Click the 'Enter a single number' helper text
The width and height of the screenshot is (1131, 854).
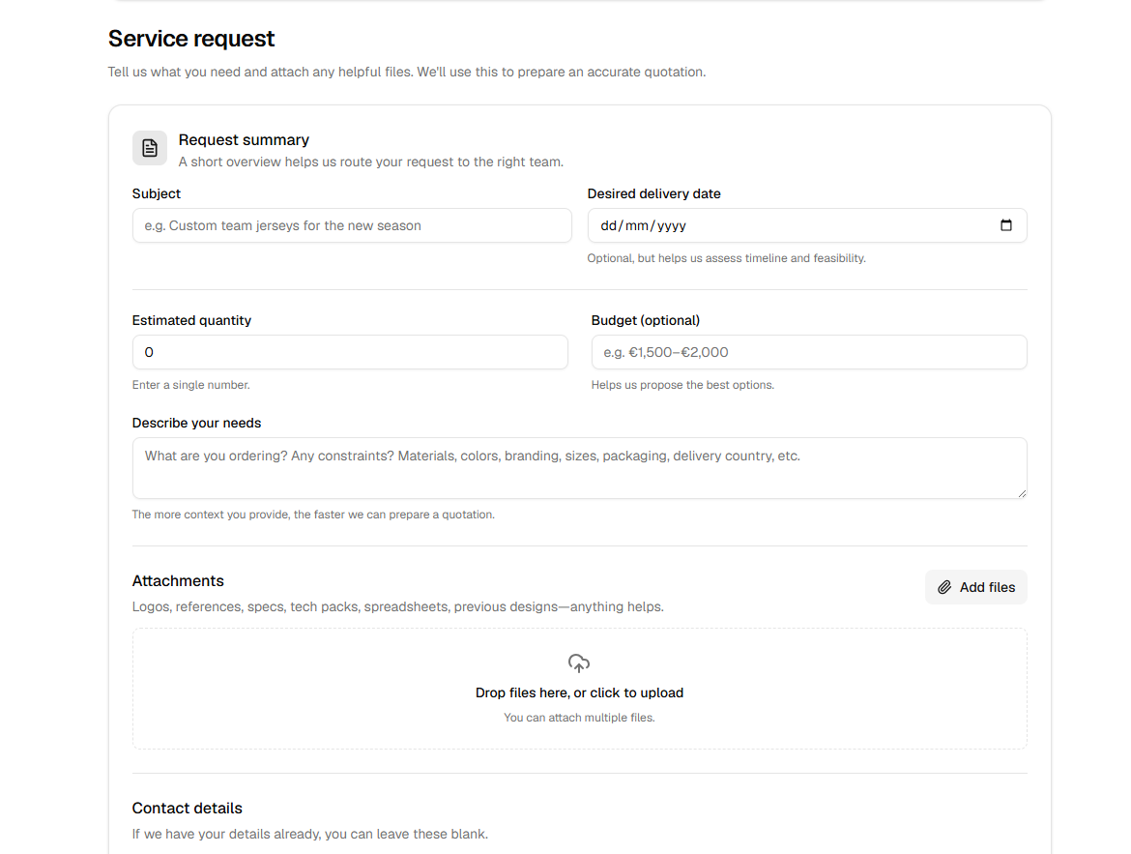tap(190, 384)
